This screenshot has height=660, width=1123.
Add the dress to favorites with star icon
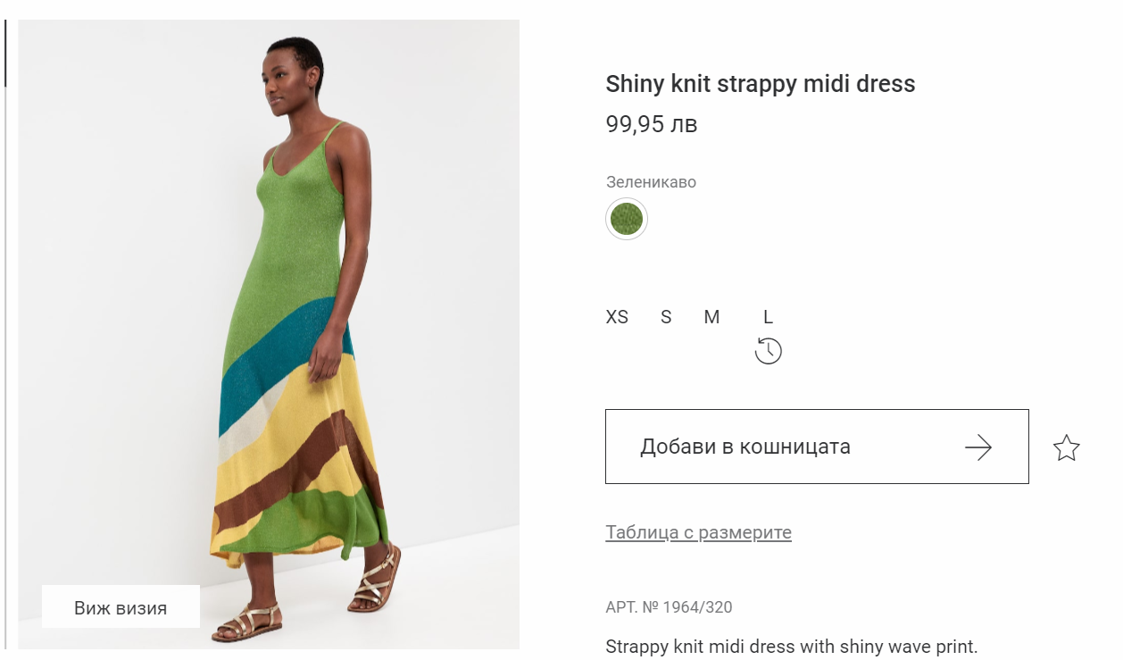pos(1067,447)
